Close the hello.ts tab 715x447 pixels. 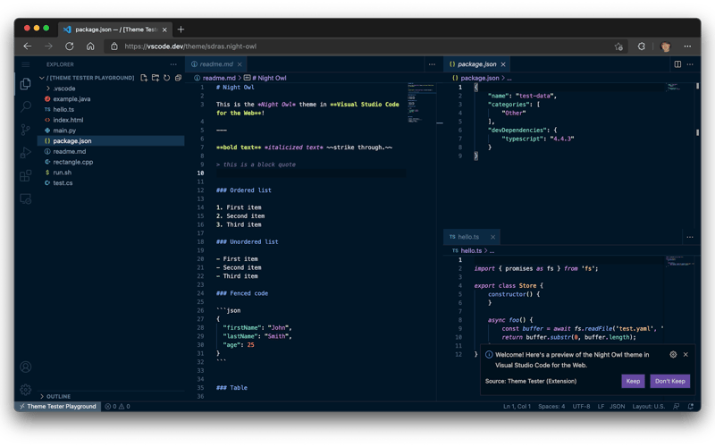pos(493,237)
